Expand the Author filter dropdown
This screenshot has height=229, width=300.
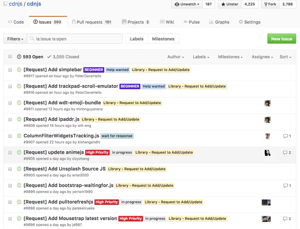[176, 57]
